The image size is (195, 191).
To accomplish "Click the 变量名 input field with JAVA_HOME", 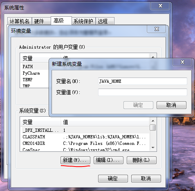I will click(x=143, y=81).
